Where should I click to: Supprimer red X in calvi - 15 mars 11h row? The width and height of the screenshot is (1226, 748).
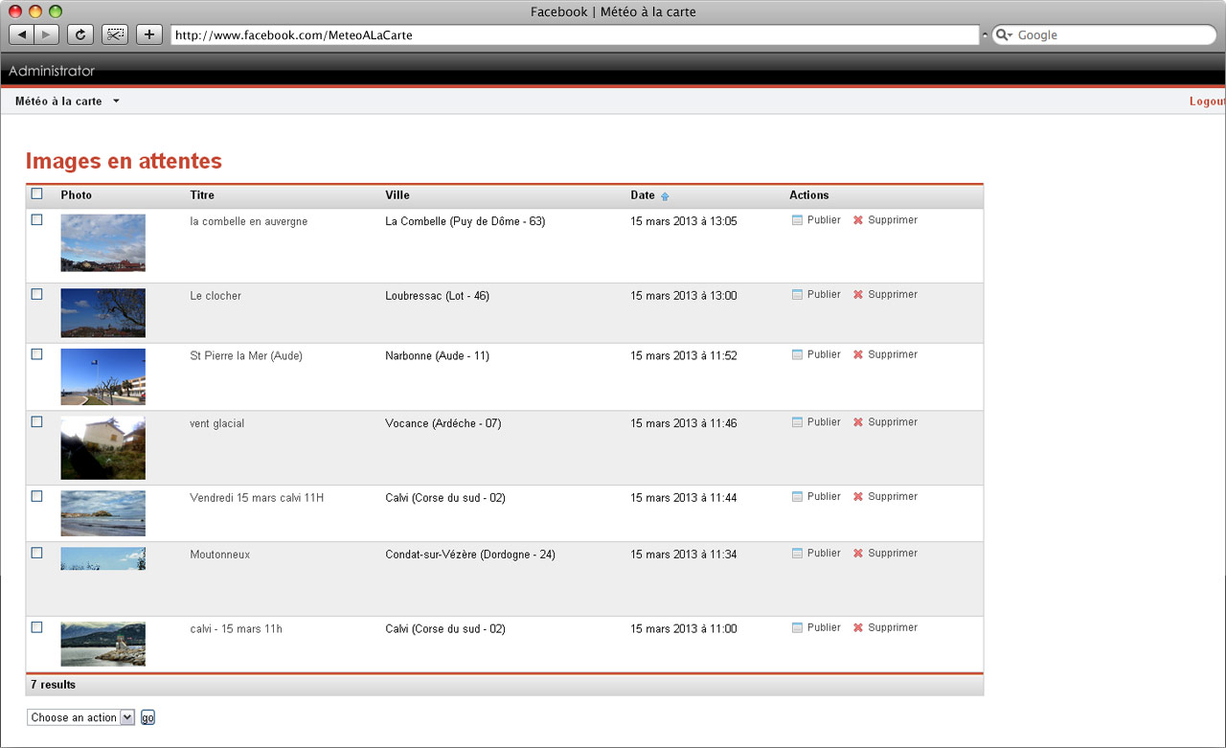858,628
